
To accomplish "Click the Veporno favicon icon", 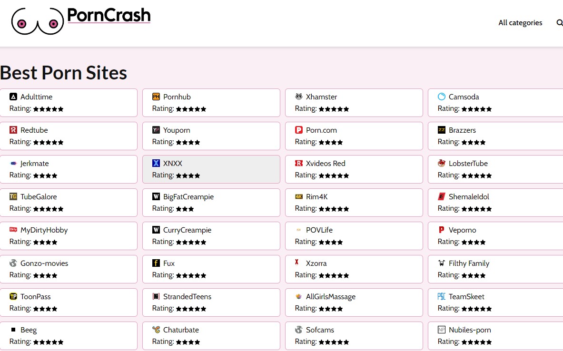I will pyautogui.click(x=442, y=230).
